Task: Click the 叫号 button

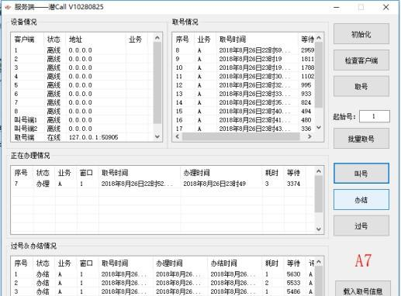Action: [x=361, y=174]
